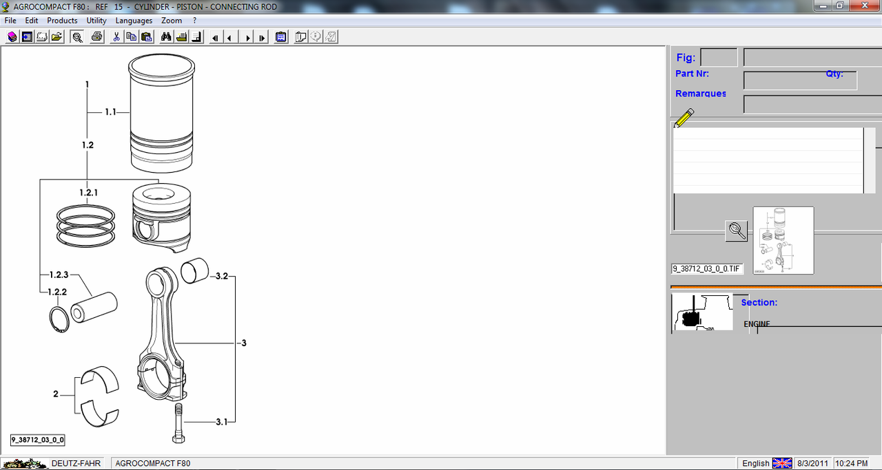Click the lined page toolbar icon

tap(196, 37)
